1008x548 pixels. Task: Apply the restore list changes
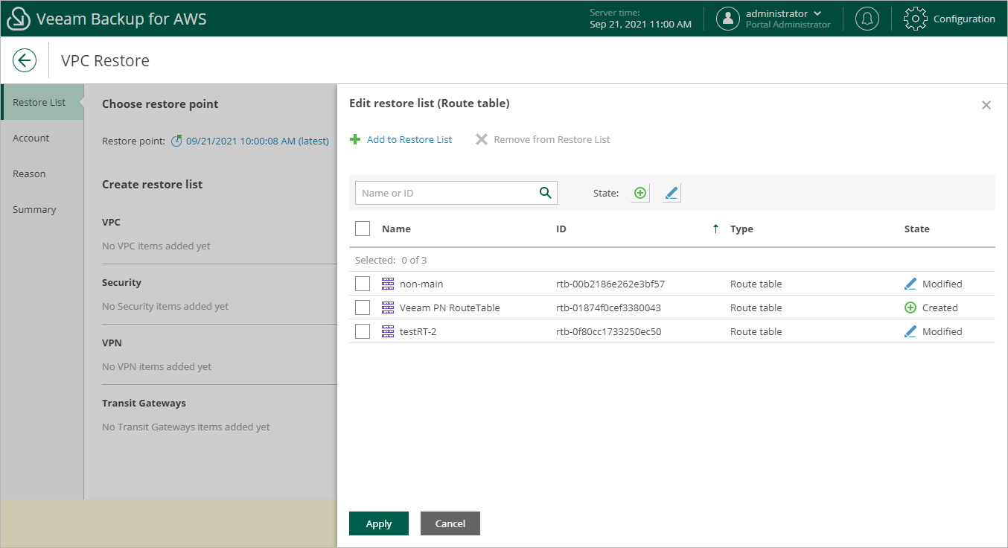click(378, 523)
